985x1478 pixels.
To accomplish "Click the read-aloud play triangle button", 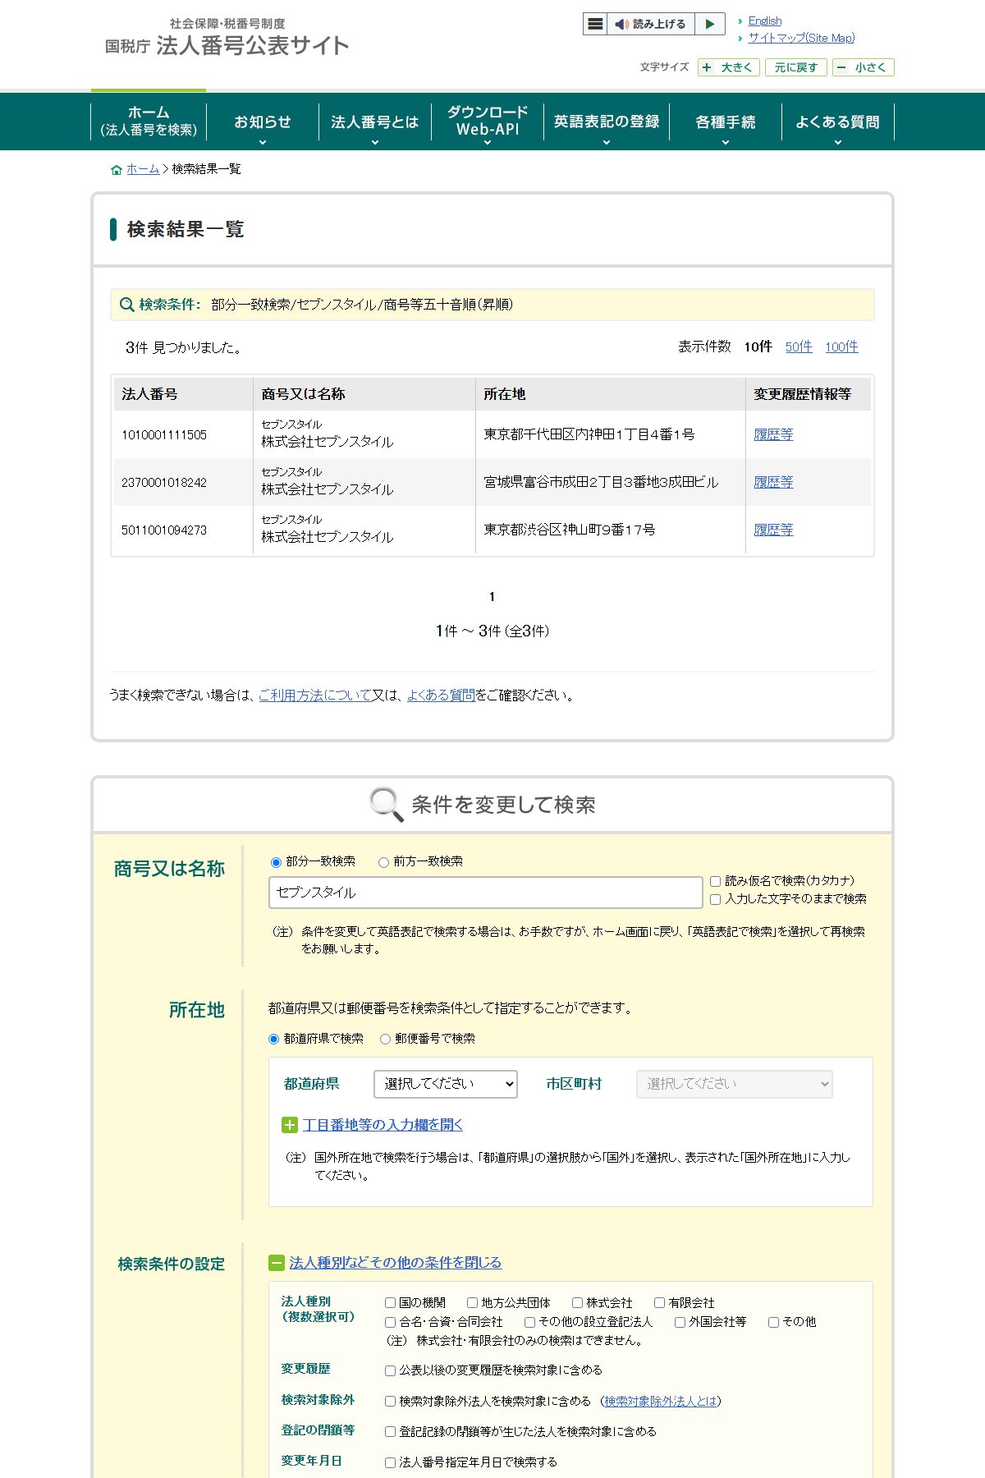I will 710,24.
